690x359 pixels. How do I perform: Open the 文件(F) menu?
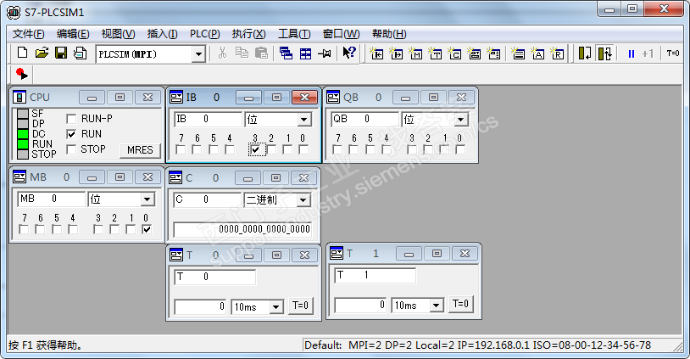click(28, 34)
